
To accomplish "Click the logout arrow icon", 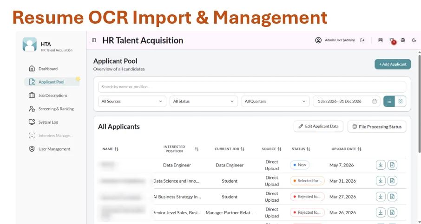I will pos(362,40).
